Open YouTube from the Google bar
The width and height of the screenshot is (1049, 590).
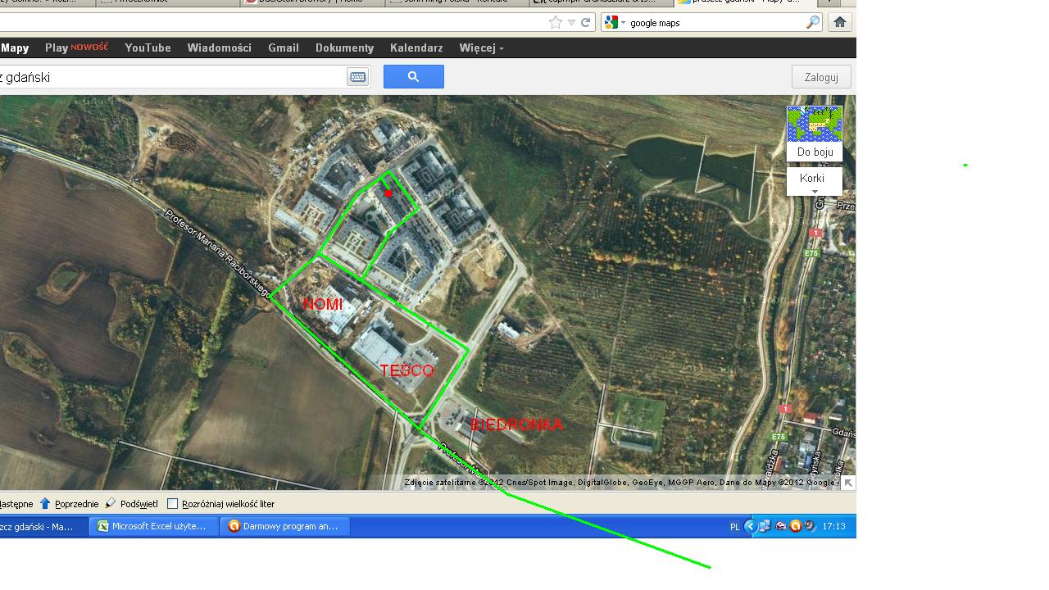[x=148, y=48]
